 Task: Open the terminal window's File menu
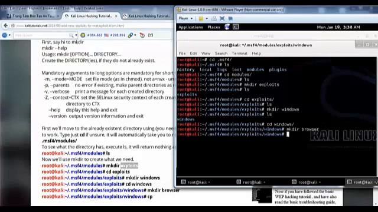[182, 54]
